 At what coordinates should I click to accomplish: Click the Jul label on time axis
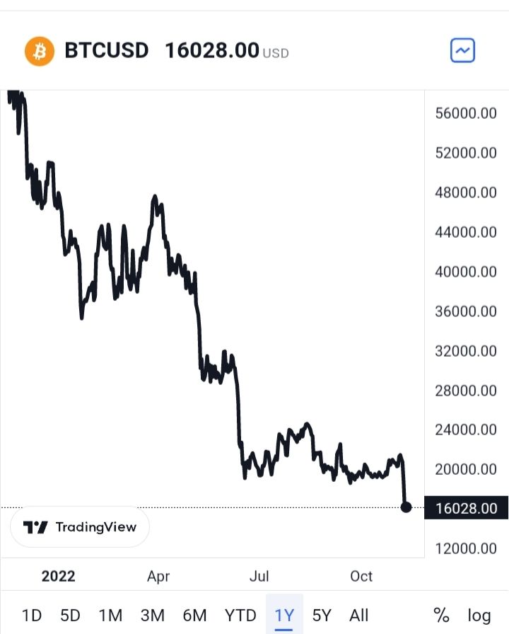(259, 576)
